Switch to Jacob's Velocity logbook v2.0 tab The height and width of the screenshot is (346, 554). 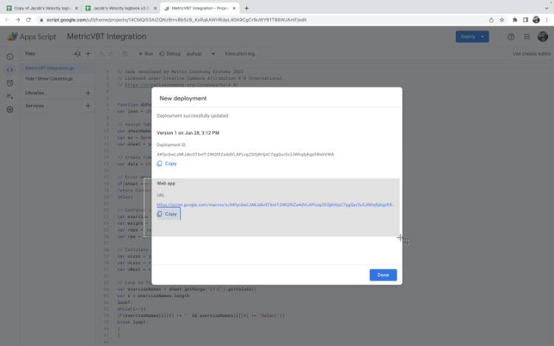click(x=121, y=8)
